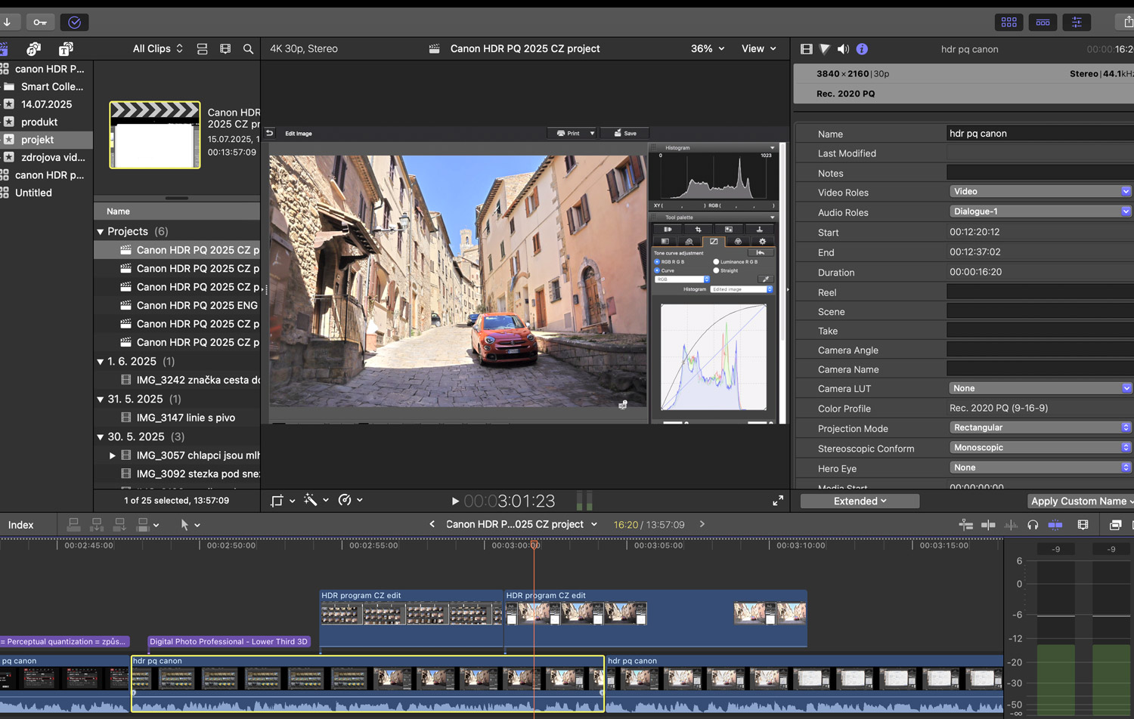Click the Index button
This screenshot has width=1134, height=719.
pos(21,525)
